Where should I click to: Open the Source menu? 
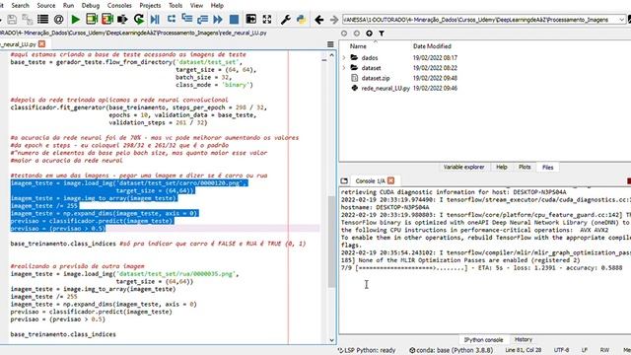point(46,5)
